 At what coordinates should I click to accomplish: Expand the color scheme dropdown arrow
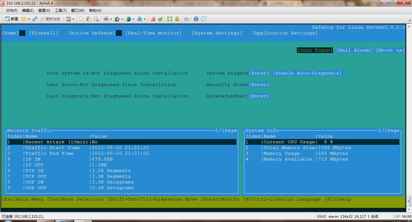pyautogui.click(x=122, y=19)
